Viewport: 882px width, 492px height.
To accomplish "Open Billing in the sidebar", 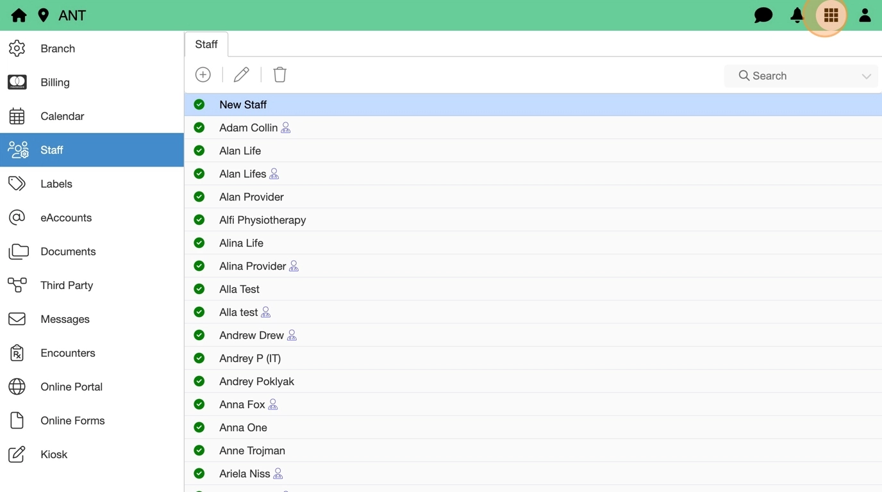I will coord(55,83).
